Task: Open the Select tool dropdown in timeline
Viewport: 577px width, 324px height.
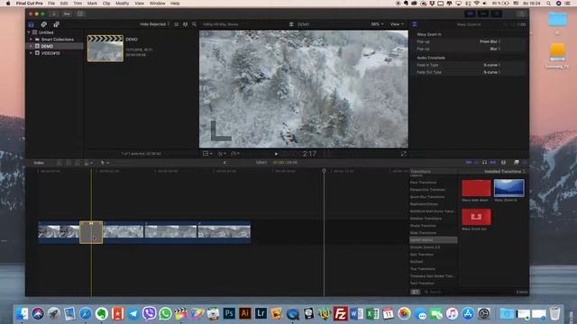Action: pos(105,162)
